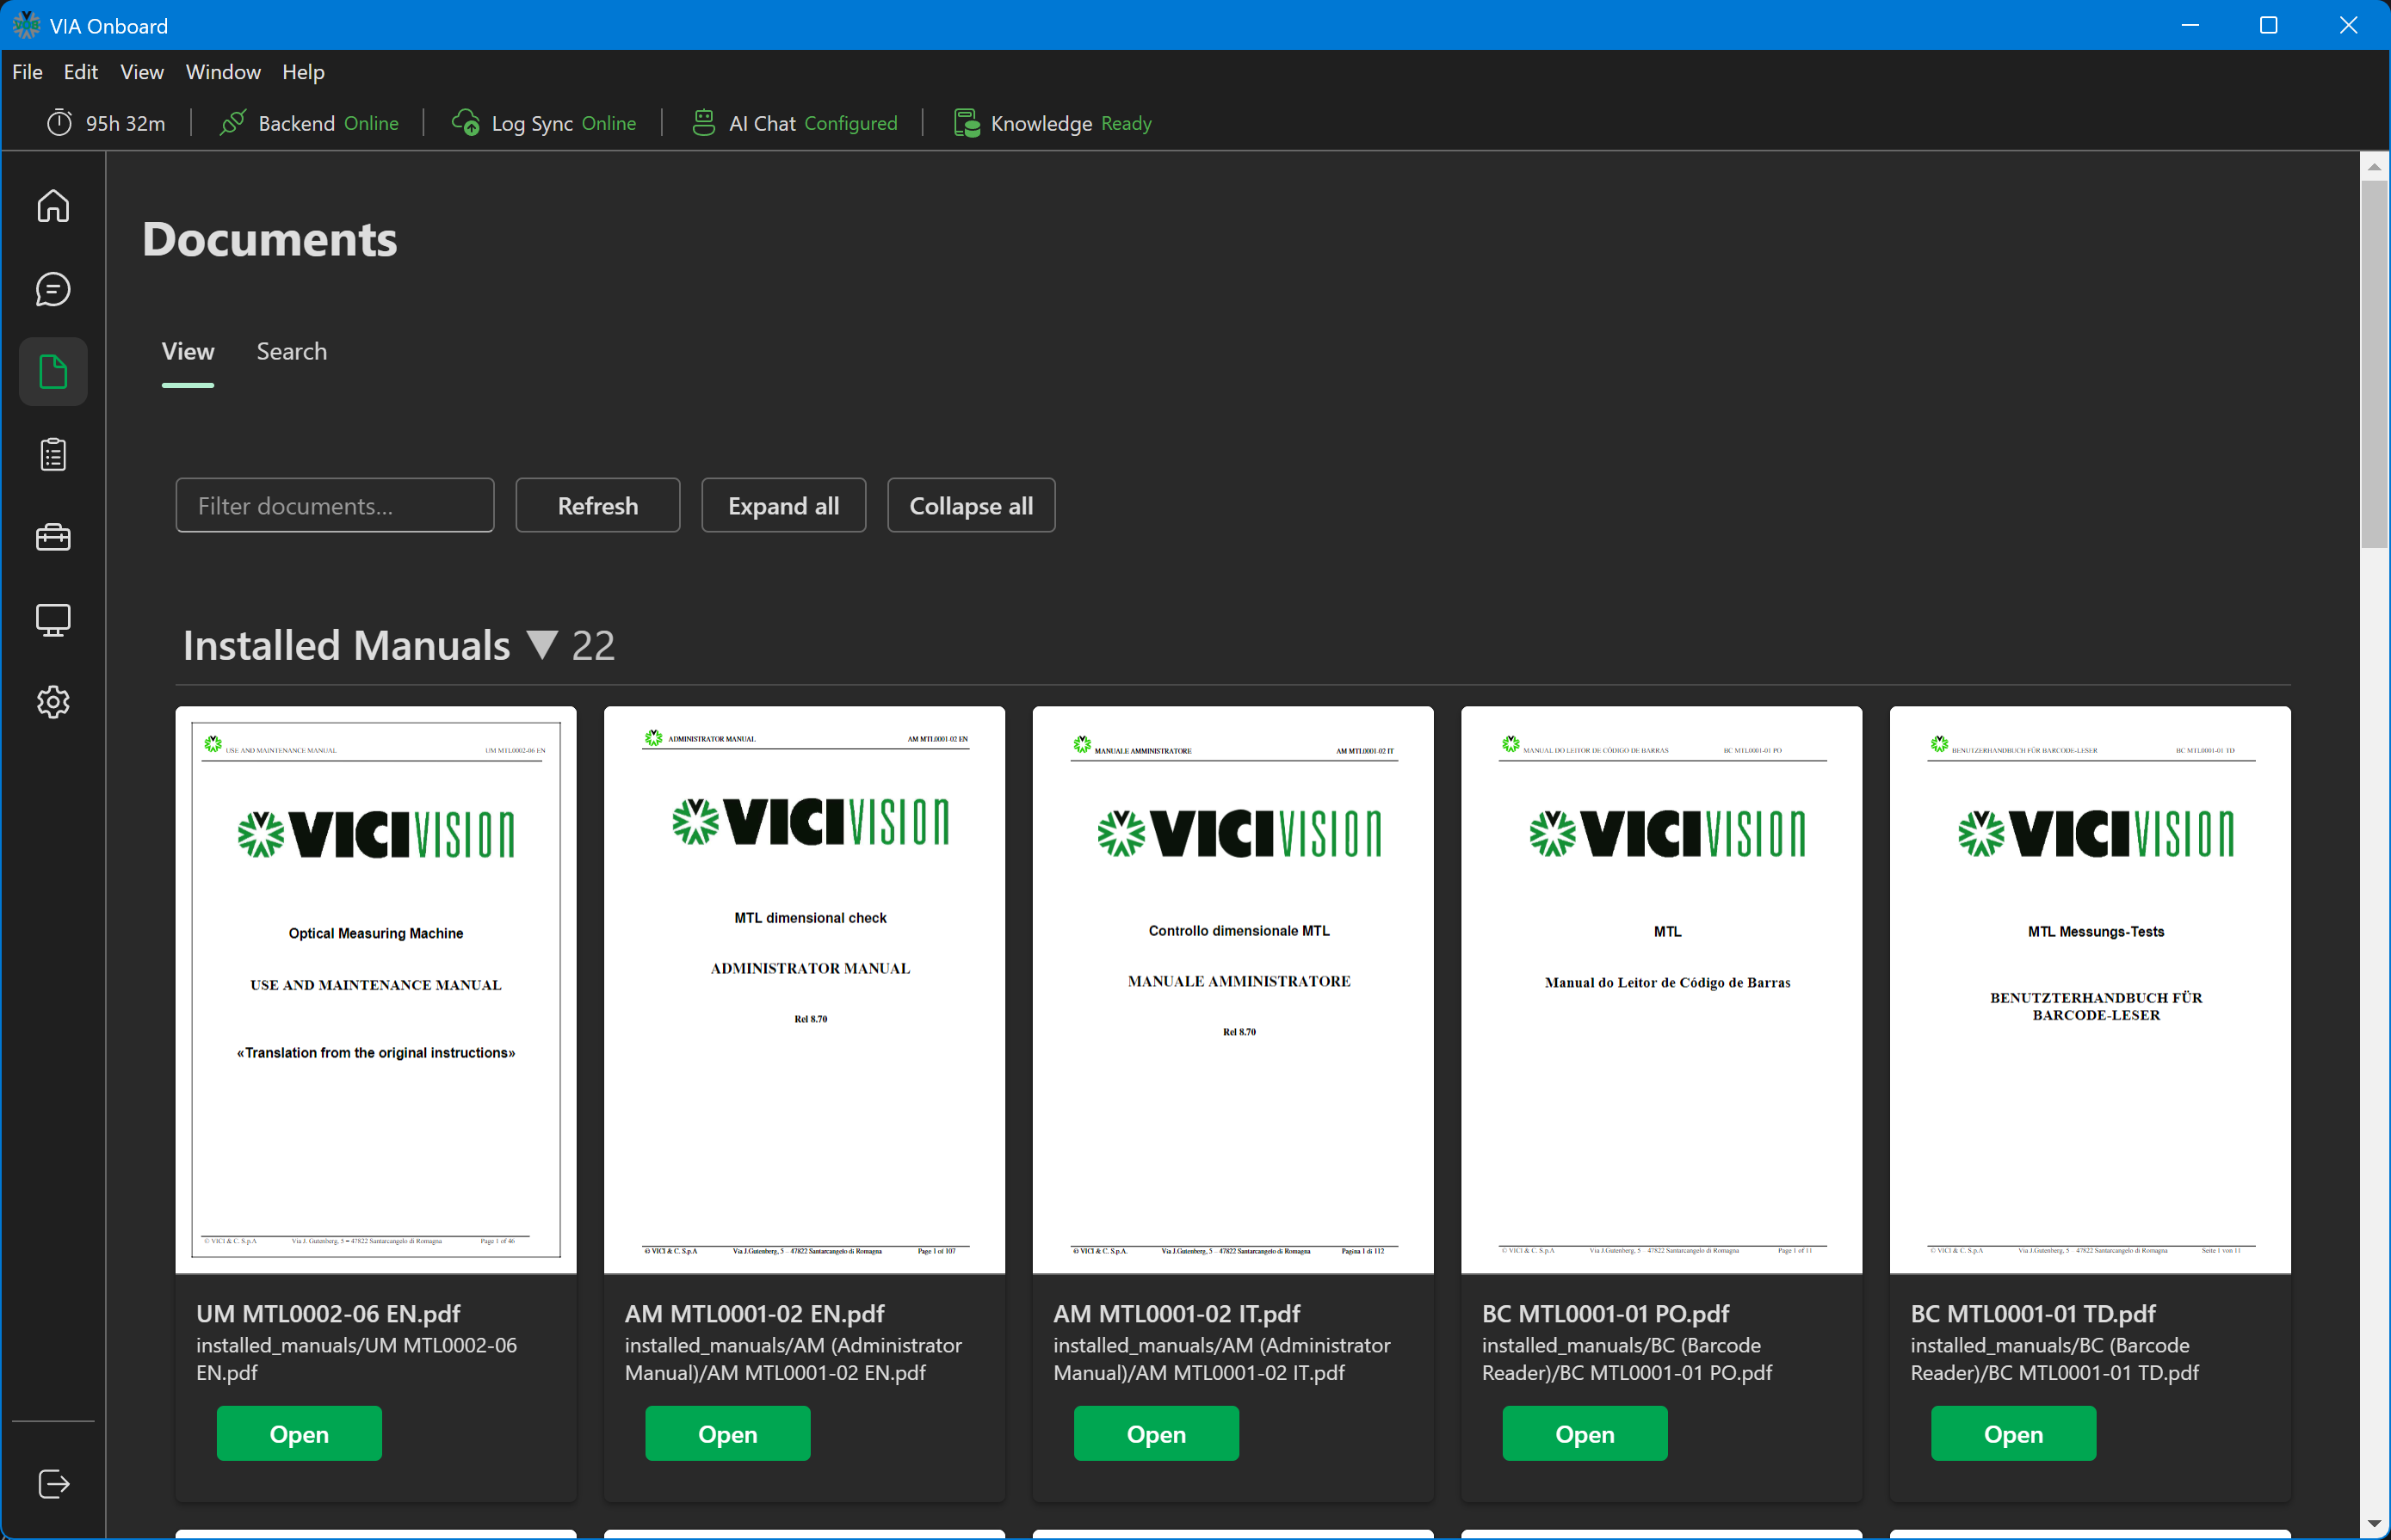The width and height of the screenshot is (2391, 1540).
Task: Click the Manuale Amministratore cover thumbnail
Action: click(1233, 990)
